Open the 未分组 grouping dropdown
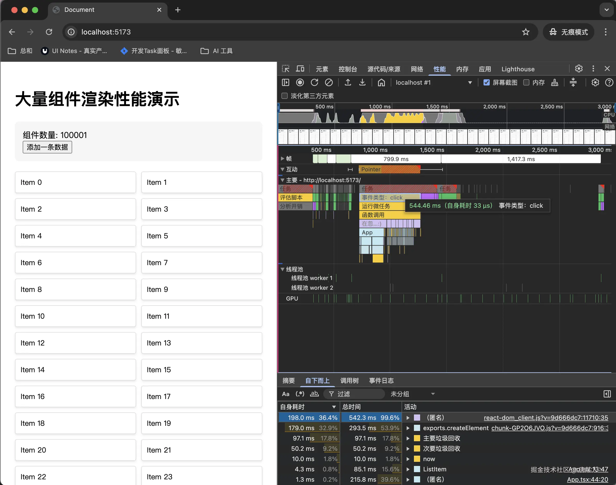Image resolution: width=616 pixels, height=485 pixels. click(412, 394)
